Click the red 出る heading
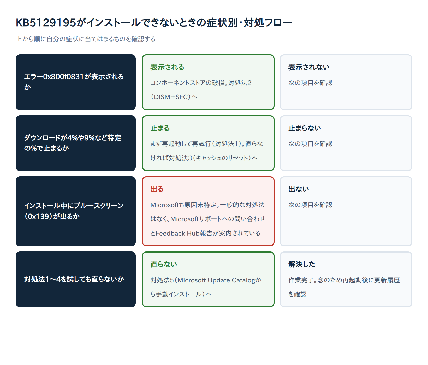The width and height of the screenshot is (428, 365). [157, 189]
